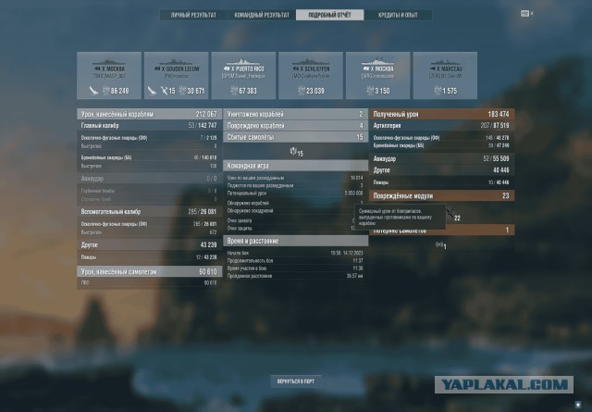Click the shot-down planes icon next to 15 on Gouden Leeuw

point(165,91)
